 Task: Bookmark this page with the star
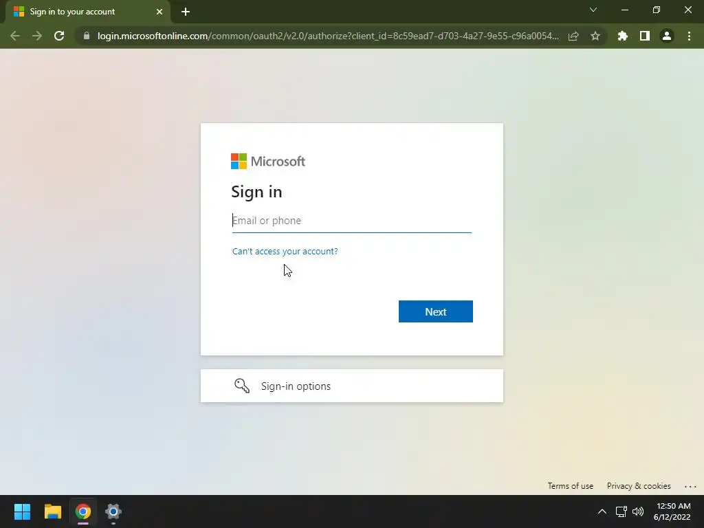pyautogui.click(x=595, y=36)
